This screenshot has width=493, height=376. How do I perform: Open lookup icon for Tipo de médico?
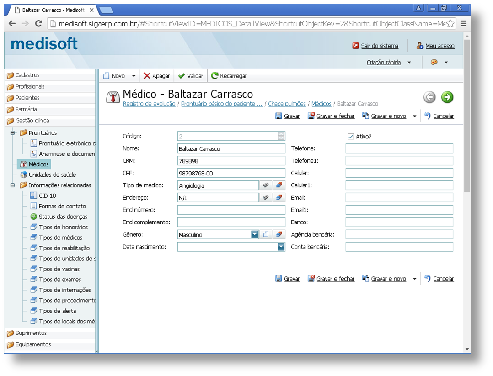[266, 185]
